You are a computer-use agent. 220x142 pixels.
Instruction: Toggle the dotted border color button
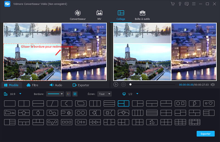tap(68, 94)
